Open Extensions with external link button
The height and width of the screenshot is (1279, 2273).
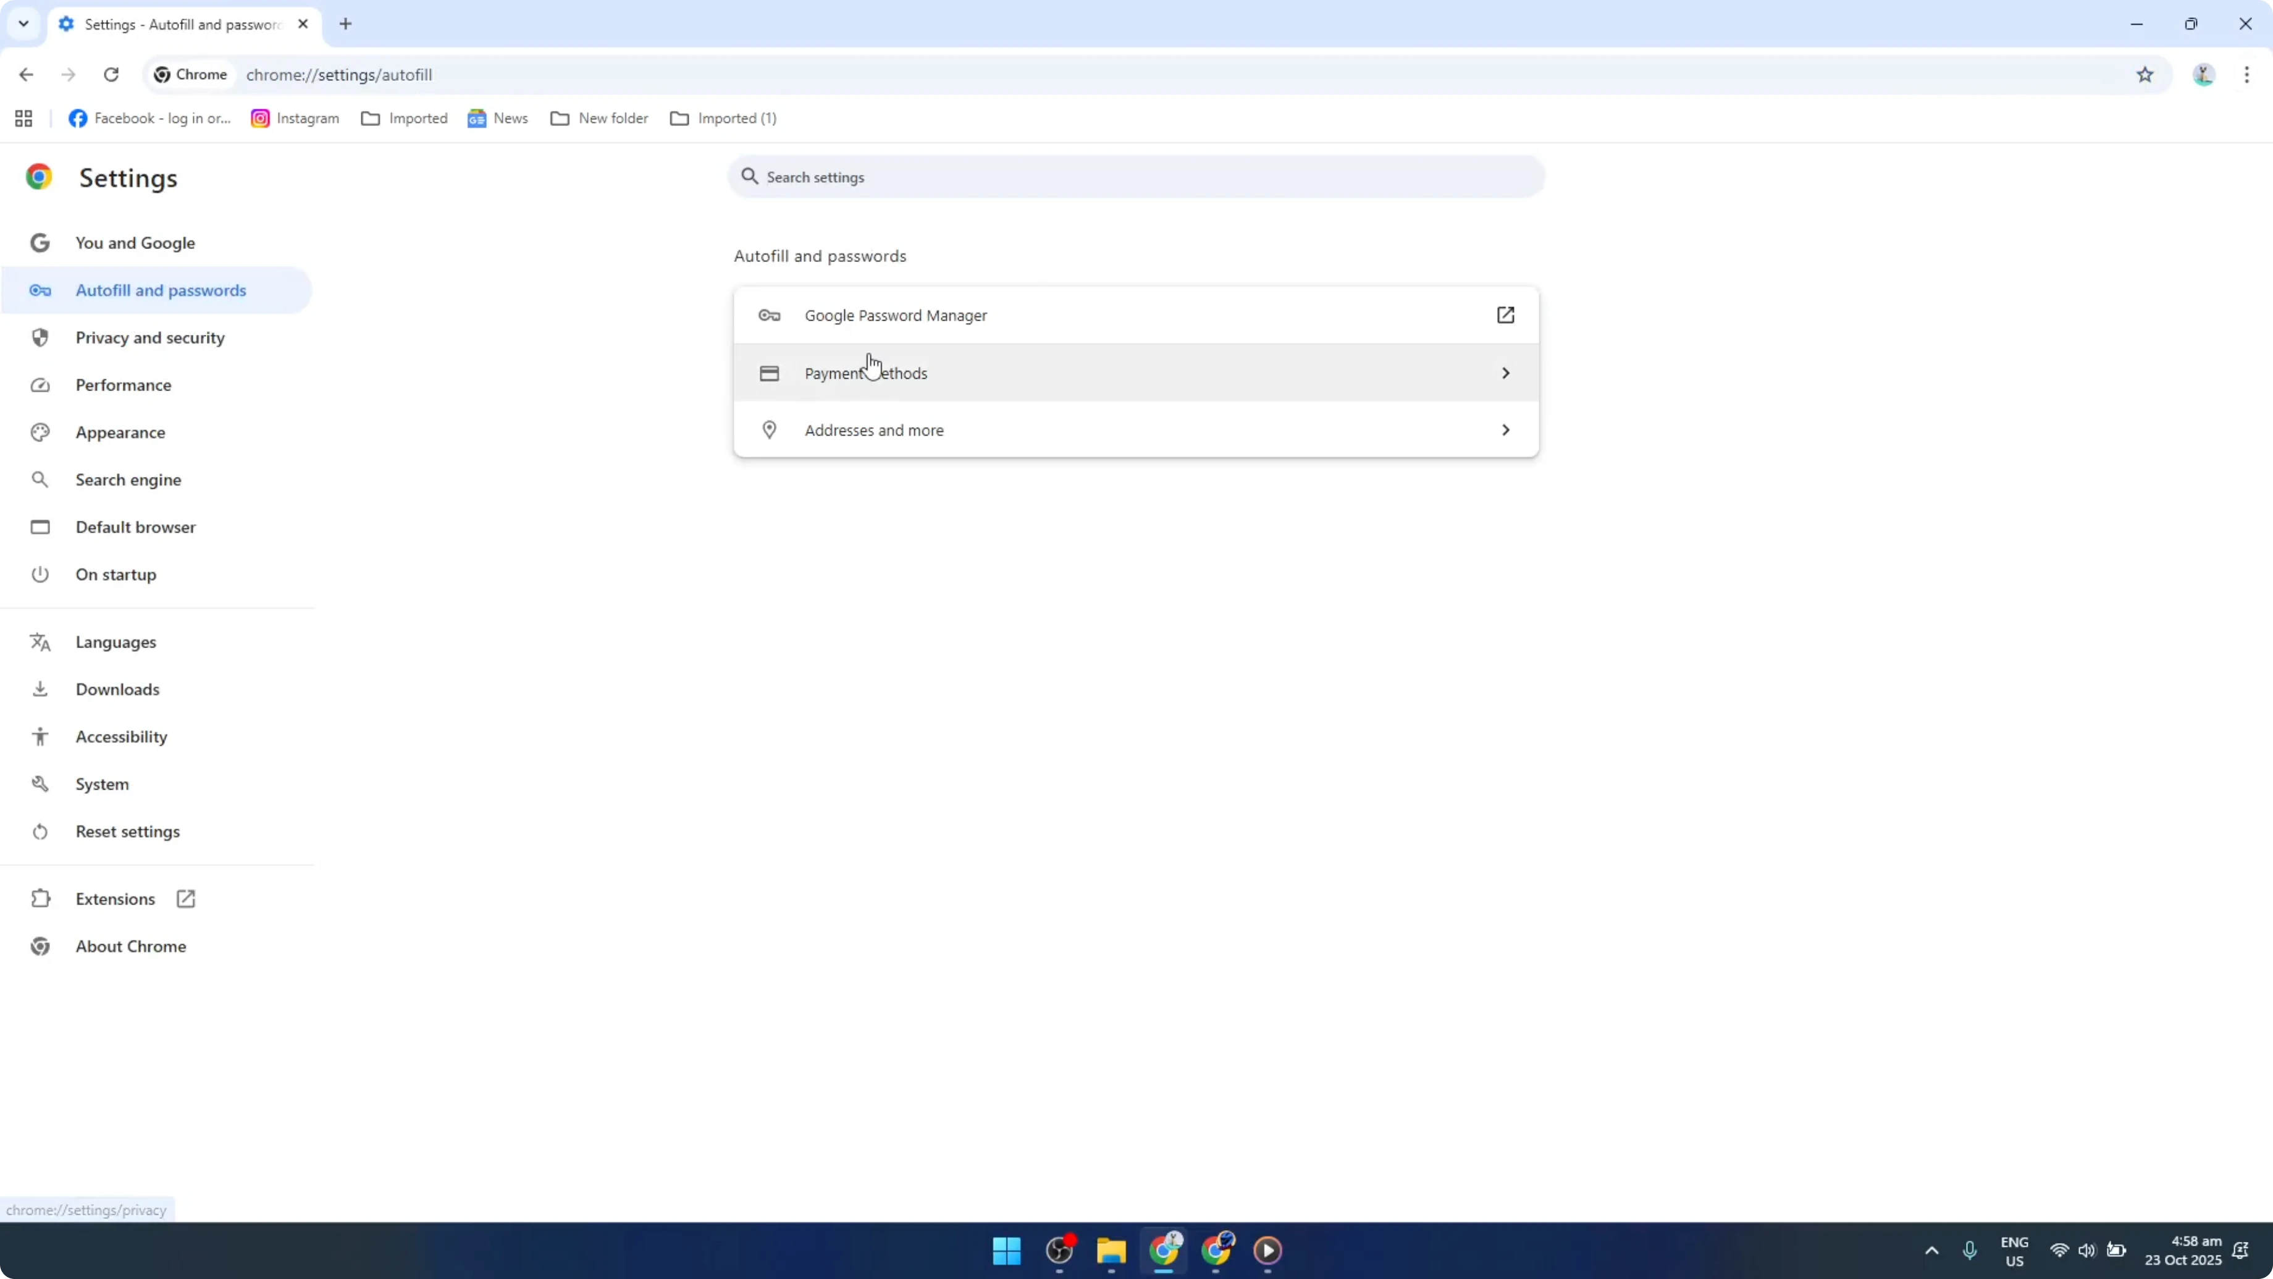point(185,898)
